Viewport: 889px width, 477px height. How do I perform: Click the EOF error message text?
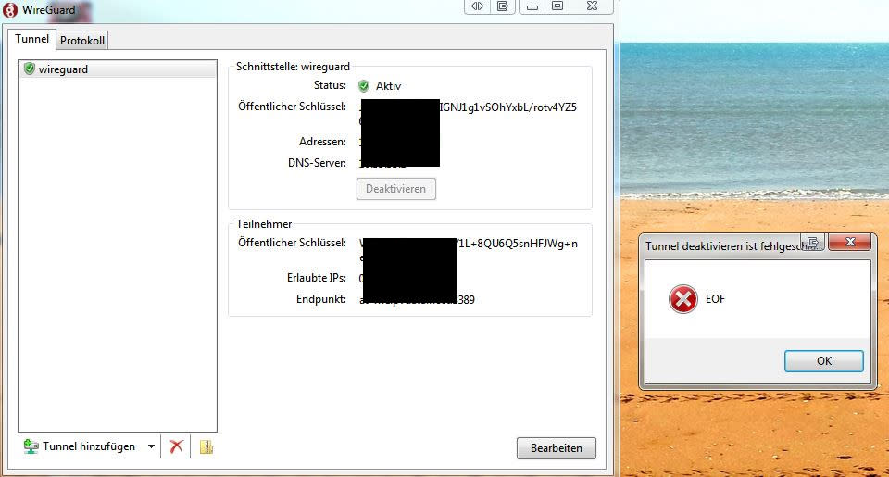(x=715, y=299)
